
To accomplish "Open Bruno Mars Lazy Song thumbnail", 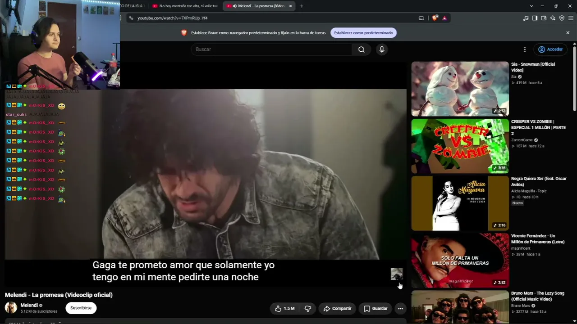I will pyautogui.click(x=460, y=307).
